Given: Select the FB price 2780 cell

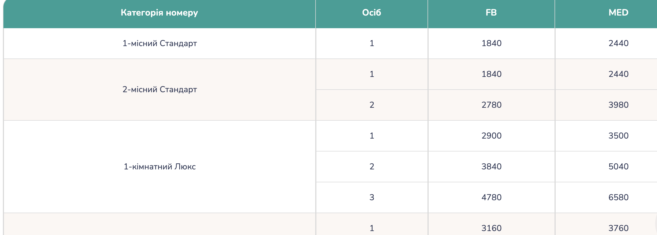Looking at the screenshot, I should (x=491, y=105).
